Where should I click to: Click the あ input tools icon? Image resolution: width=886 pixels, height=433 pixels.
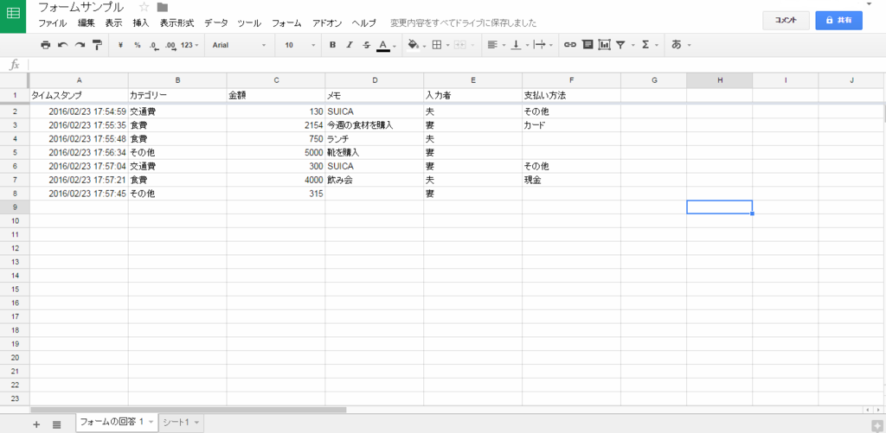[x=677, y=45]
